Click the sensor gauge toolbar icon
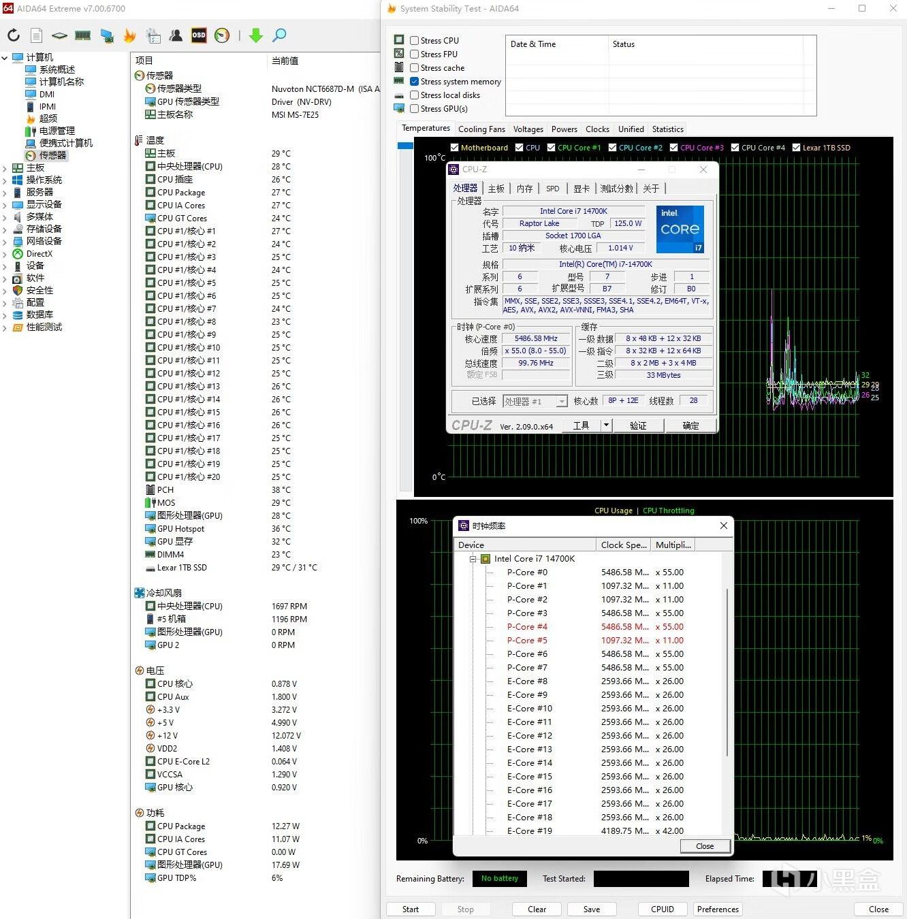The width and height of the screenshot is (907, 919). click(x=222, y=35)
